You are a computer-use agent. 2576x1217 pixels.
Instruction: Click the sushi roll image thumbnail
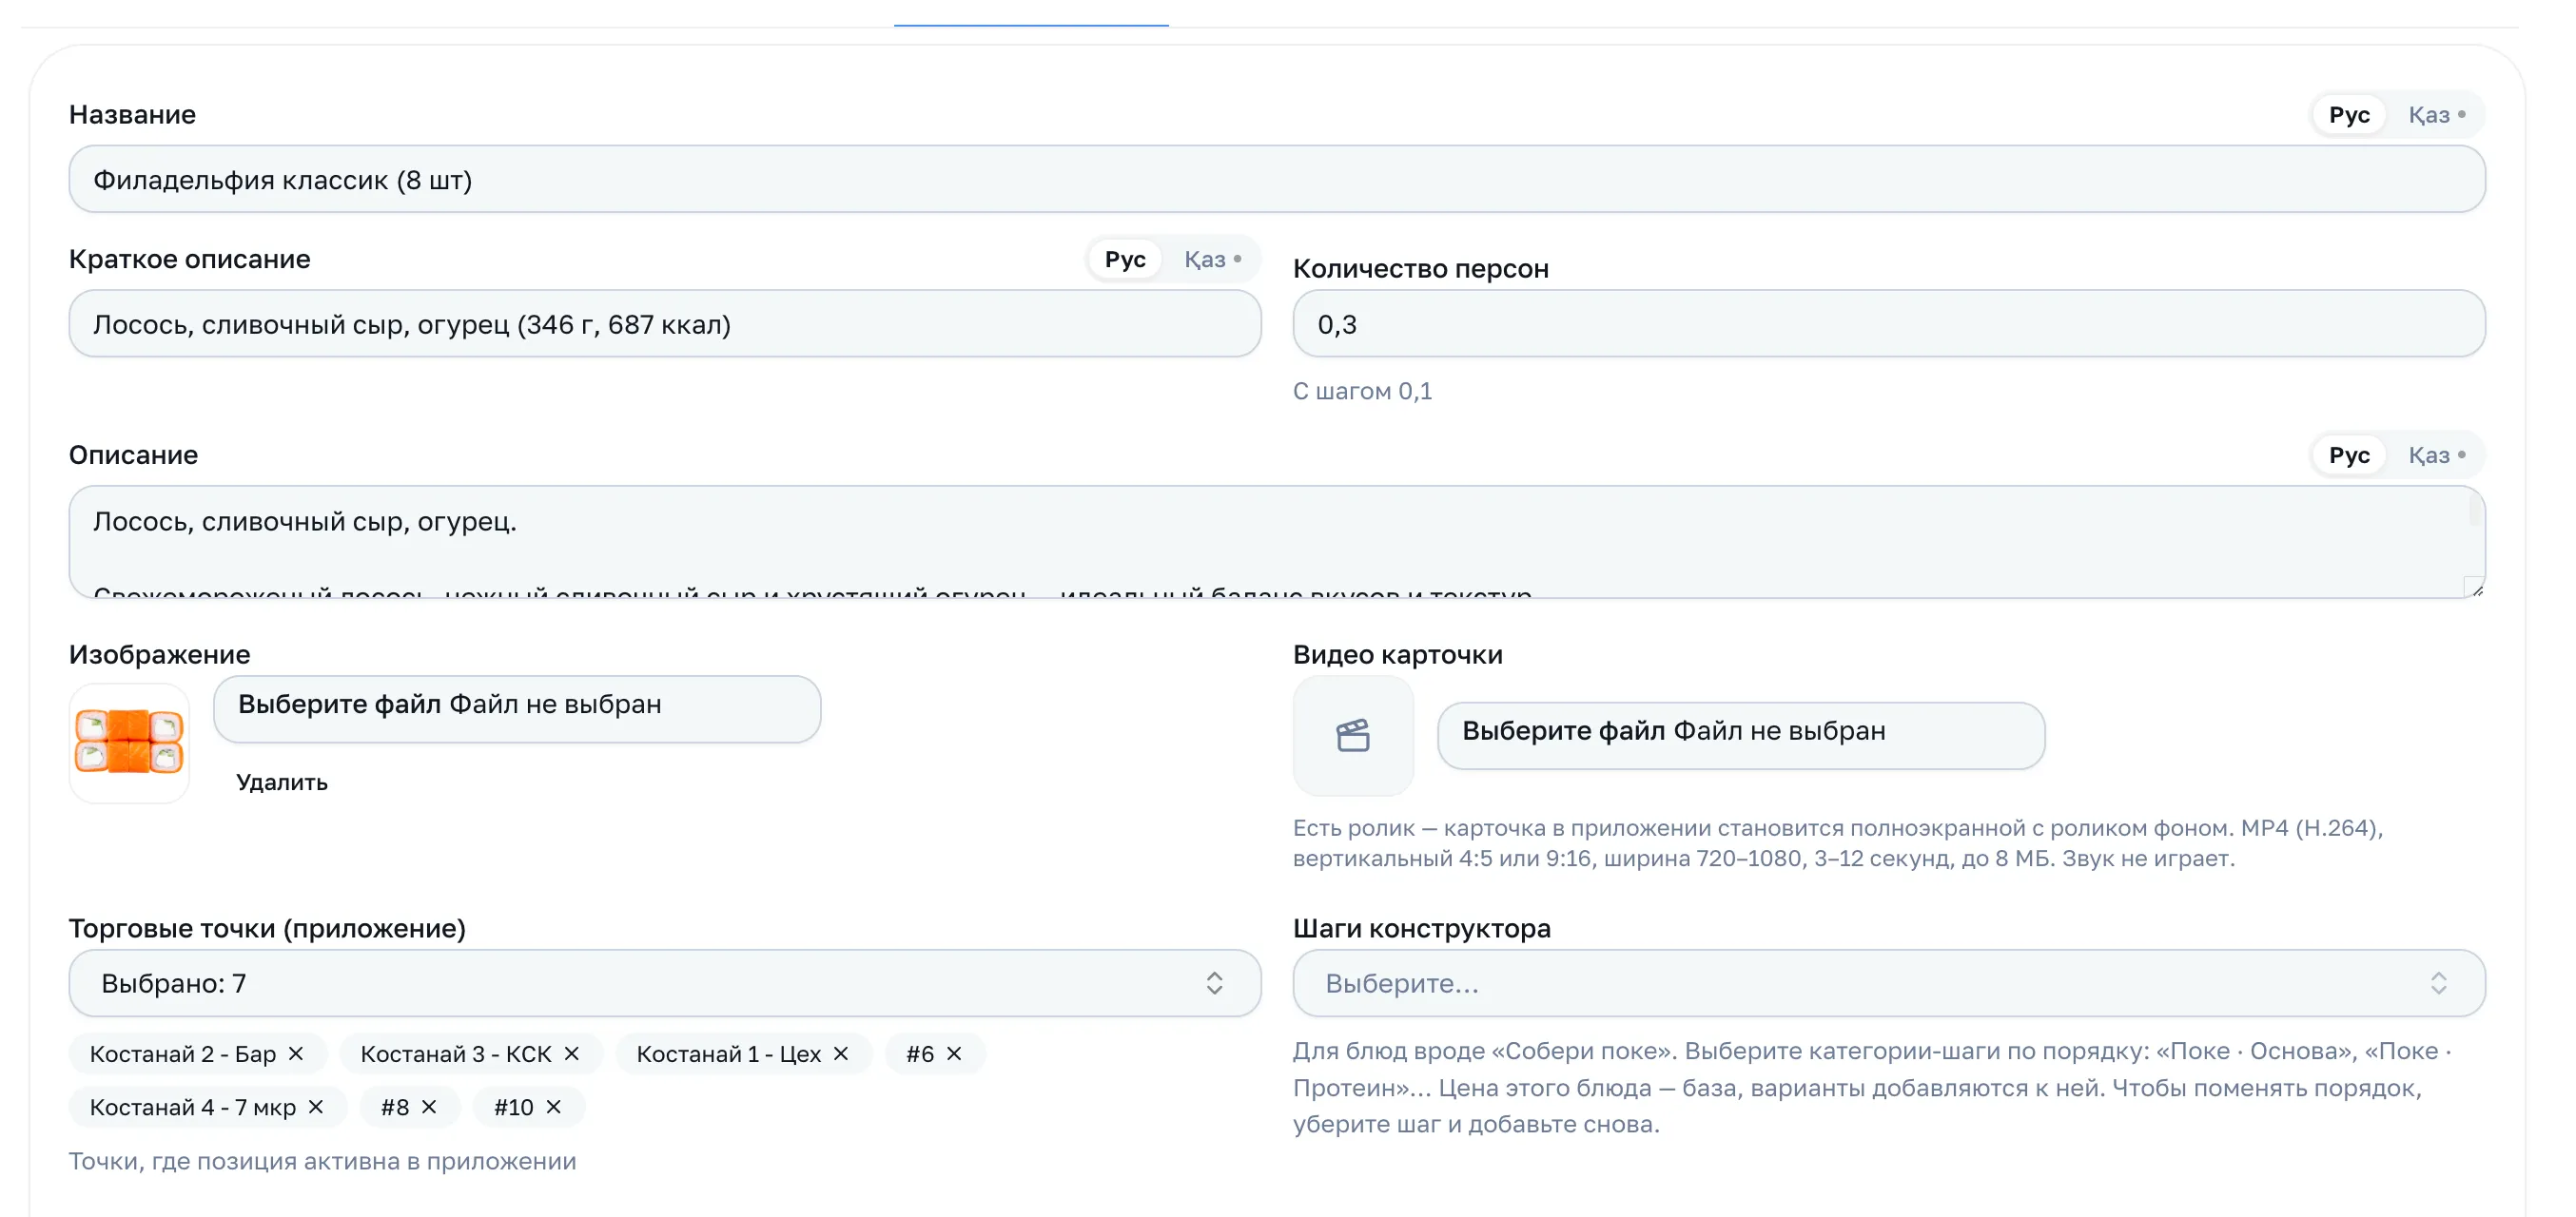(129, 743)
